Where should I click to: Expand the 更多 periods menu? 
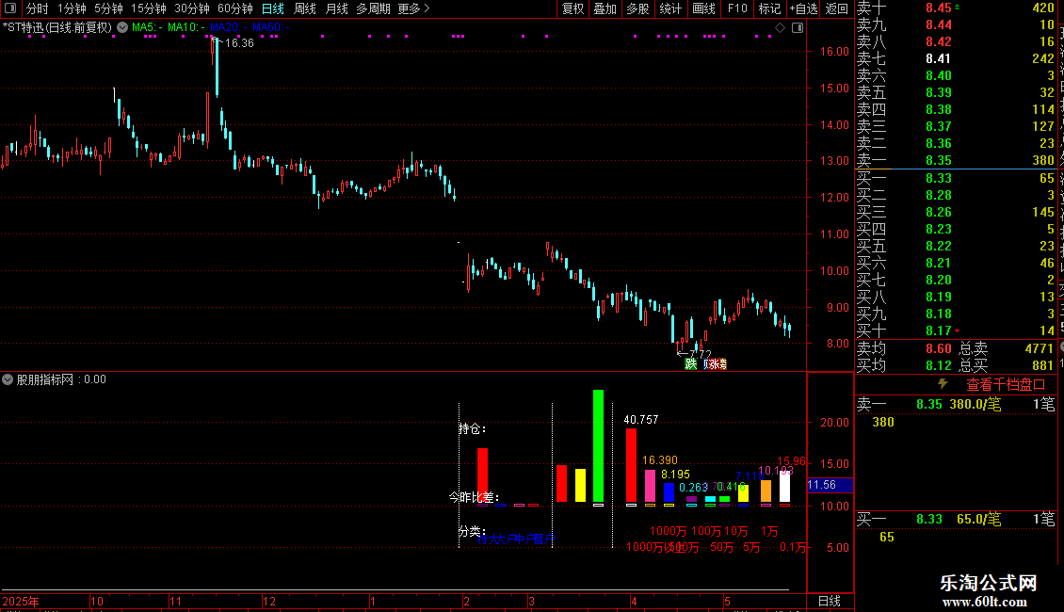coord(413,8)
